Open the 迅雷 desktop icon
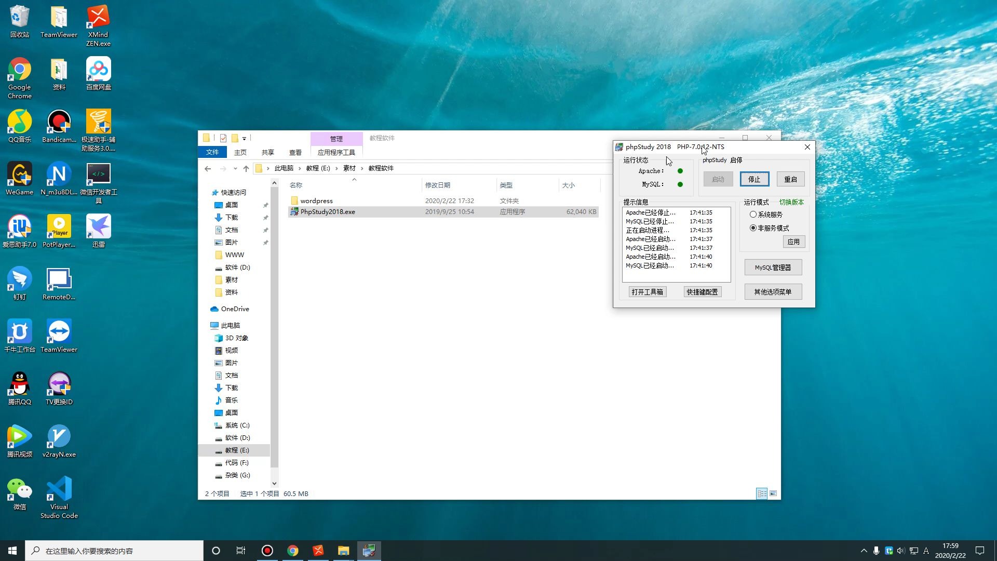The height and width of the screenshot is (561, 997). [x=98, y=231]
